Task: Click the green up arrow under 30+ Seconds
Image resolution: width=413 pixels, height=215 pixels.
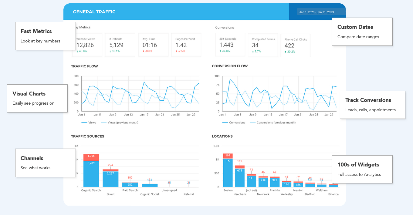Action: pos(221,51)
